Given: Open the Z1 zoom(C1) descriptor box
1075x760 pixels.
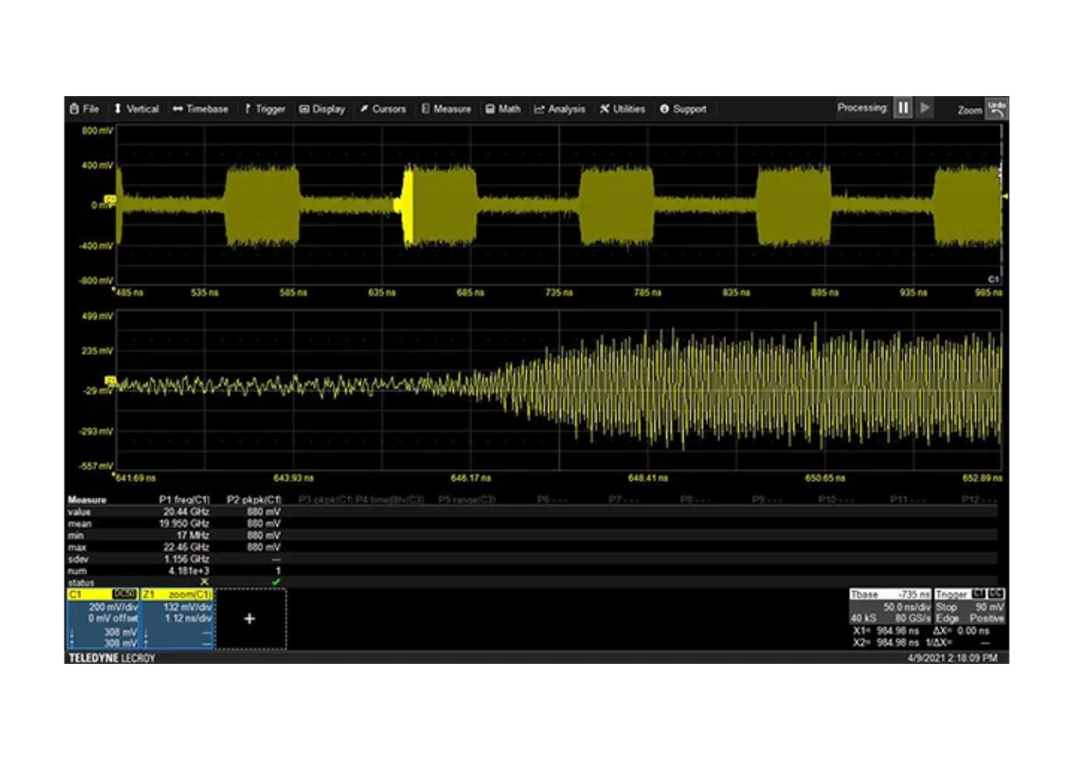Looking at the screenshot, I should click(x=177, y=618).
